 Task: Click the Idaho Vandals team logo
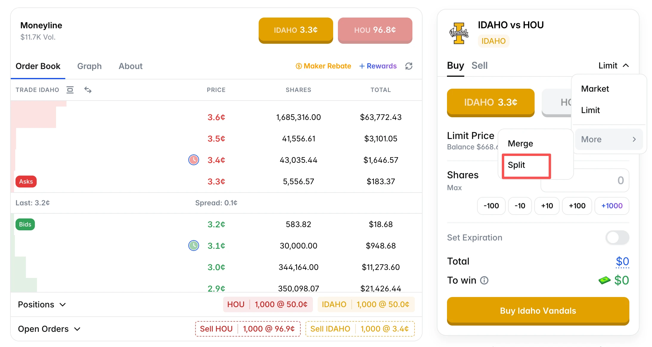tap(459, 33)
